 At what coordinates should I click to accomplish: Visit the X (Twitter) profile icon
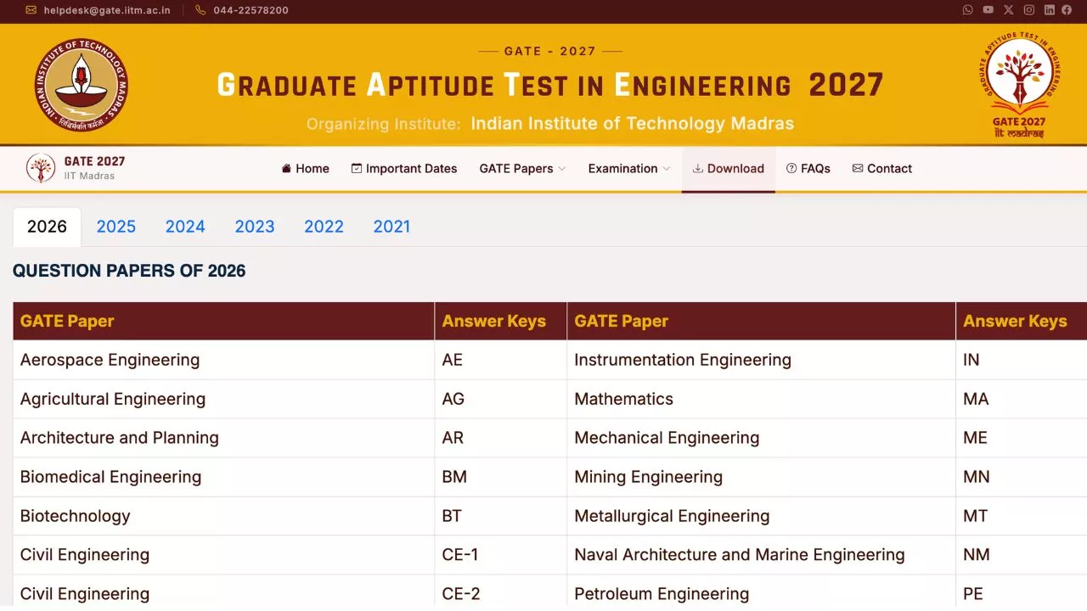click(1009, 10)
